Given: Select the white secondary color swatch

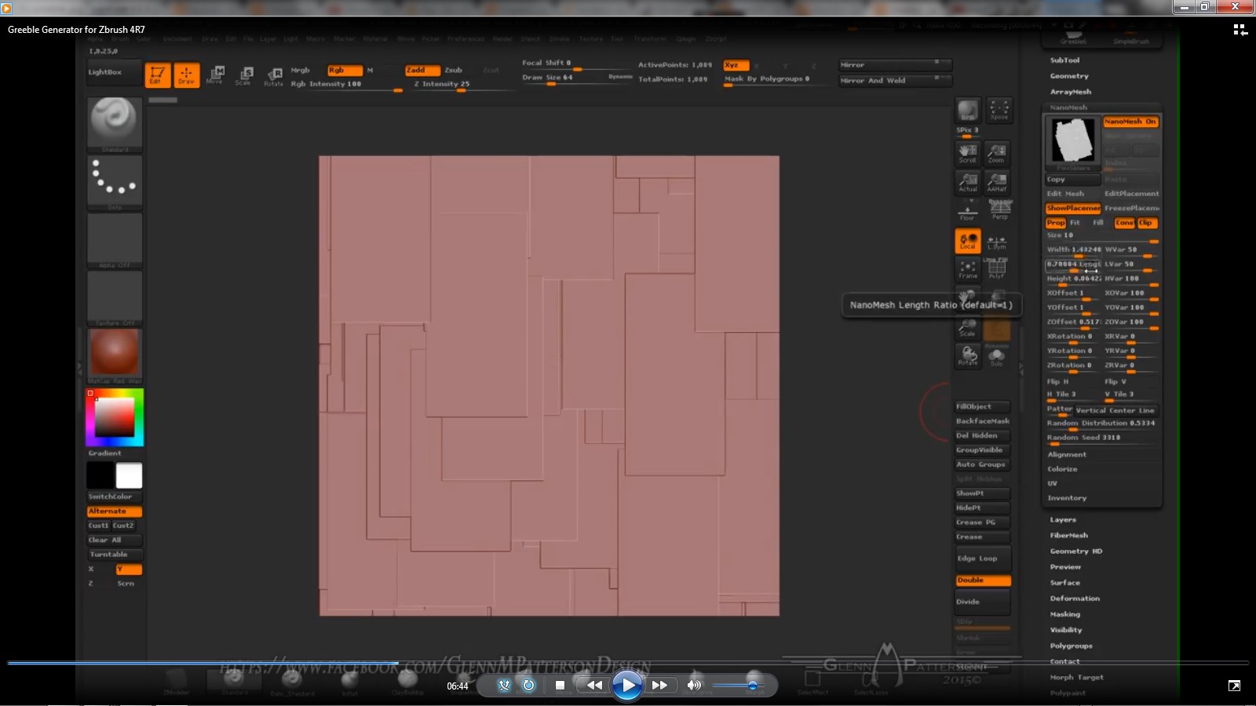Looking at the screenshot, I should click(129, 475).
